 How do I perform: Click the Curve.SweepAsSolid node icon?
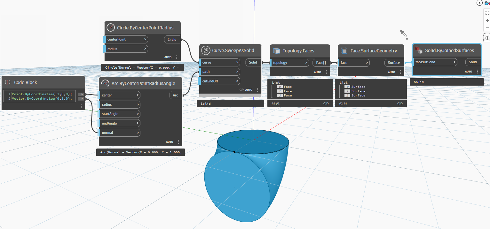click(x=205, y=50)
